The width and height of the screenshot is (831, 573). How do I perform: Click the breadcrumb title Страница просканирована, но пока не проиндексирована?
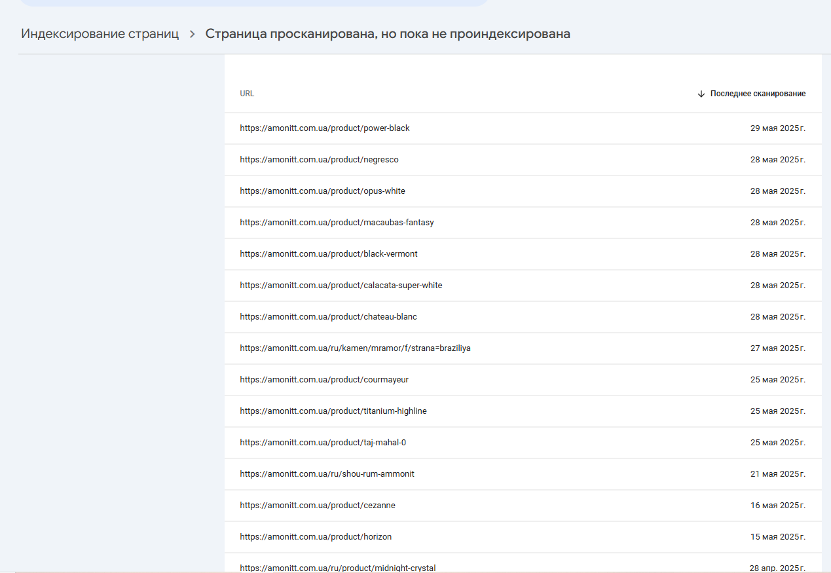(388, 34)
